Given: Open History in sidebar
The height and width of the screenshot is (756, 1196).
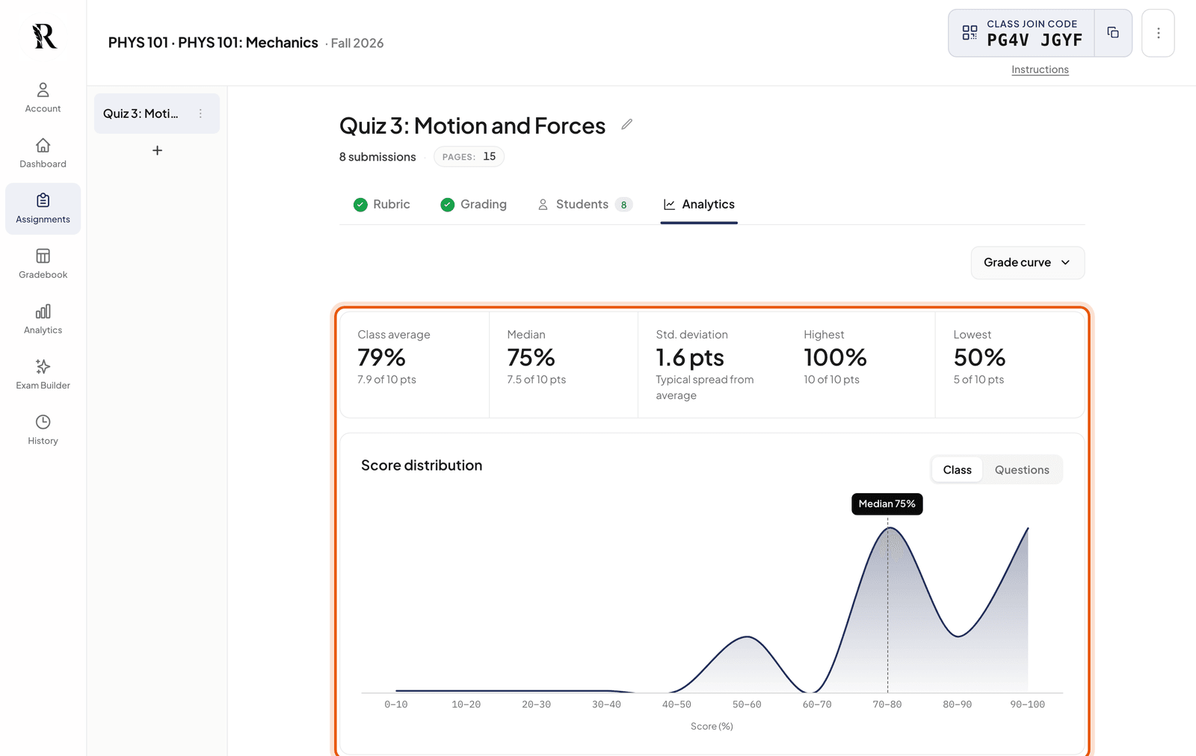Looking at the screenshot, I should pos(43,430).
